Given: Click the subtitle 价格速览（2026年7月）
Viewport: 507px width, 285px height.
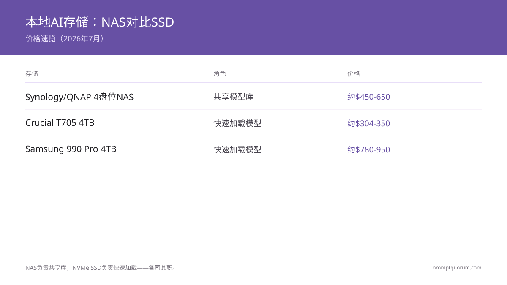Looking at the screenshot, I should coord(65,38).
